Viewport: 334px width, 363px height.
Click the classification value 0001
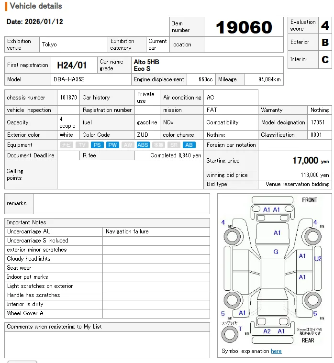[316, 135]
